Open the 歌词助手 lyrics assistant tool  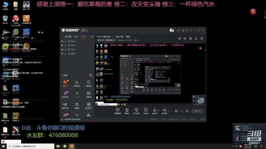88,106
